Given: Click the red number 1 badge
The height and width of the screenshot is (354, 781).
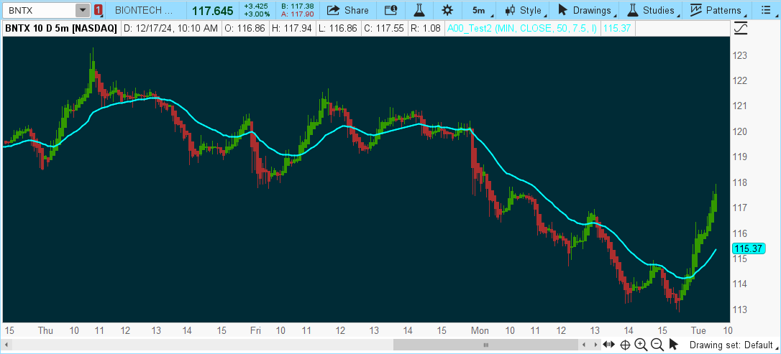Looking at the screenshot, I should point(99,10).
